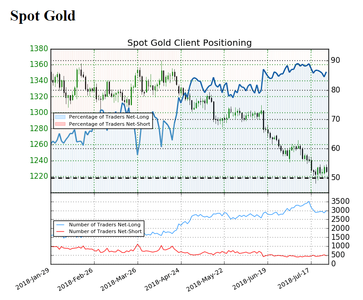
Task: Click the Spot Gold Client Positioning chart title
Action: click(x=189, y=43)
